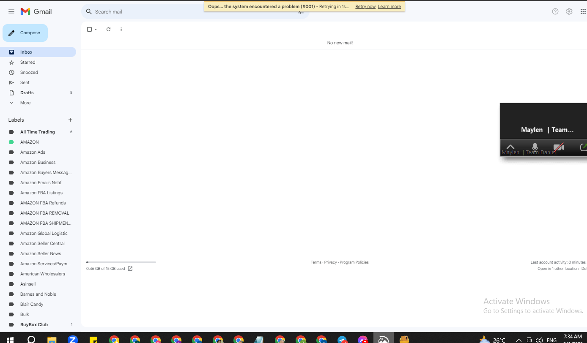Open the Asinsell label
This screenshot has width=587, height=343.
pos(38,284)
